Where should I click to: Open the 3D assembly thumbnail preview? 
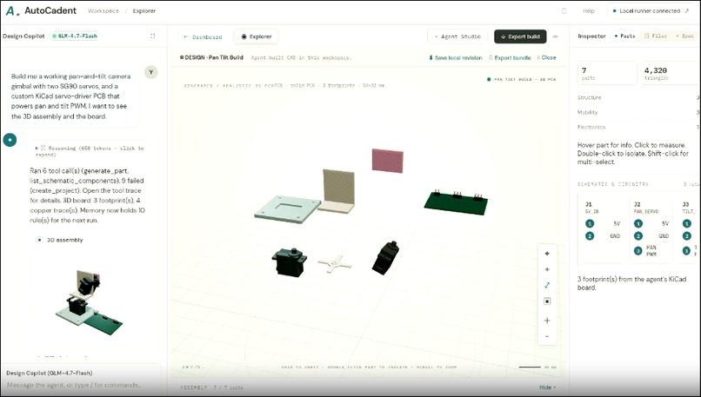tap(88, 302)
